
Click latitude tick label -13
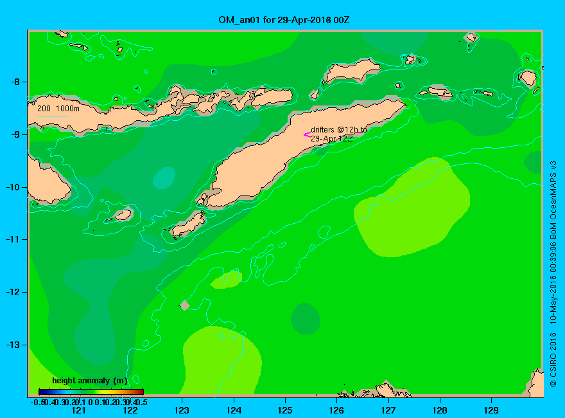click(13, 345)
